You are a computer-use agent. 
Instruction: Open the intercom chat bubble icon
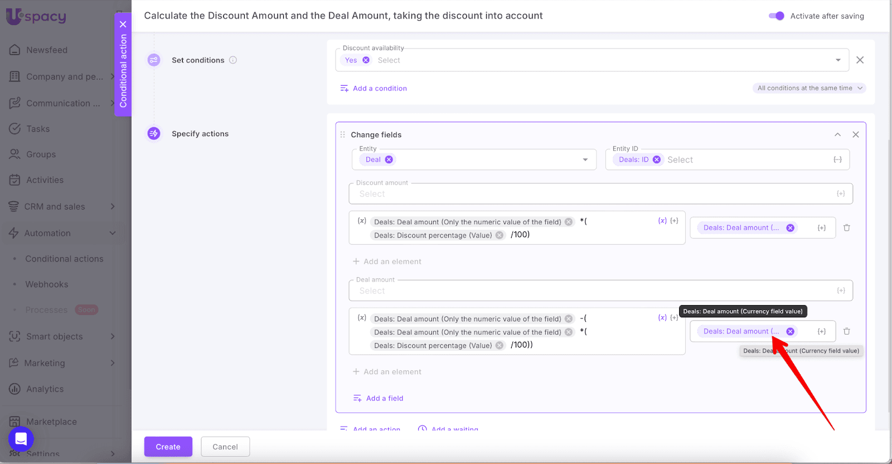[21, 439]
